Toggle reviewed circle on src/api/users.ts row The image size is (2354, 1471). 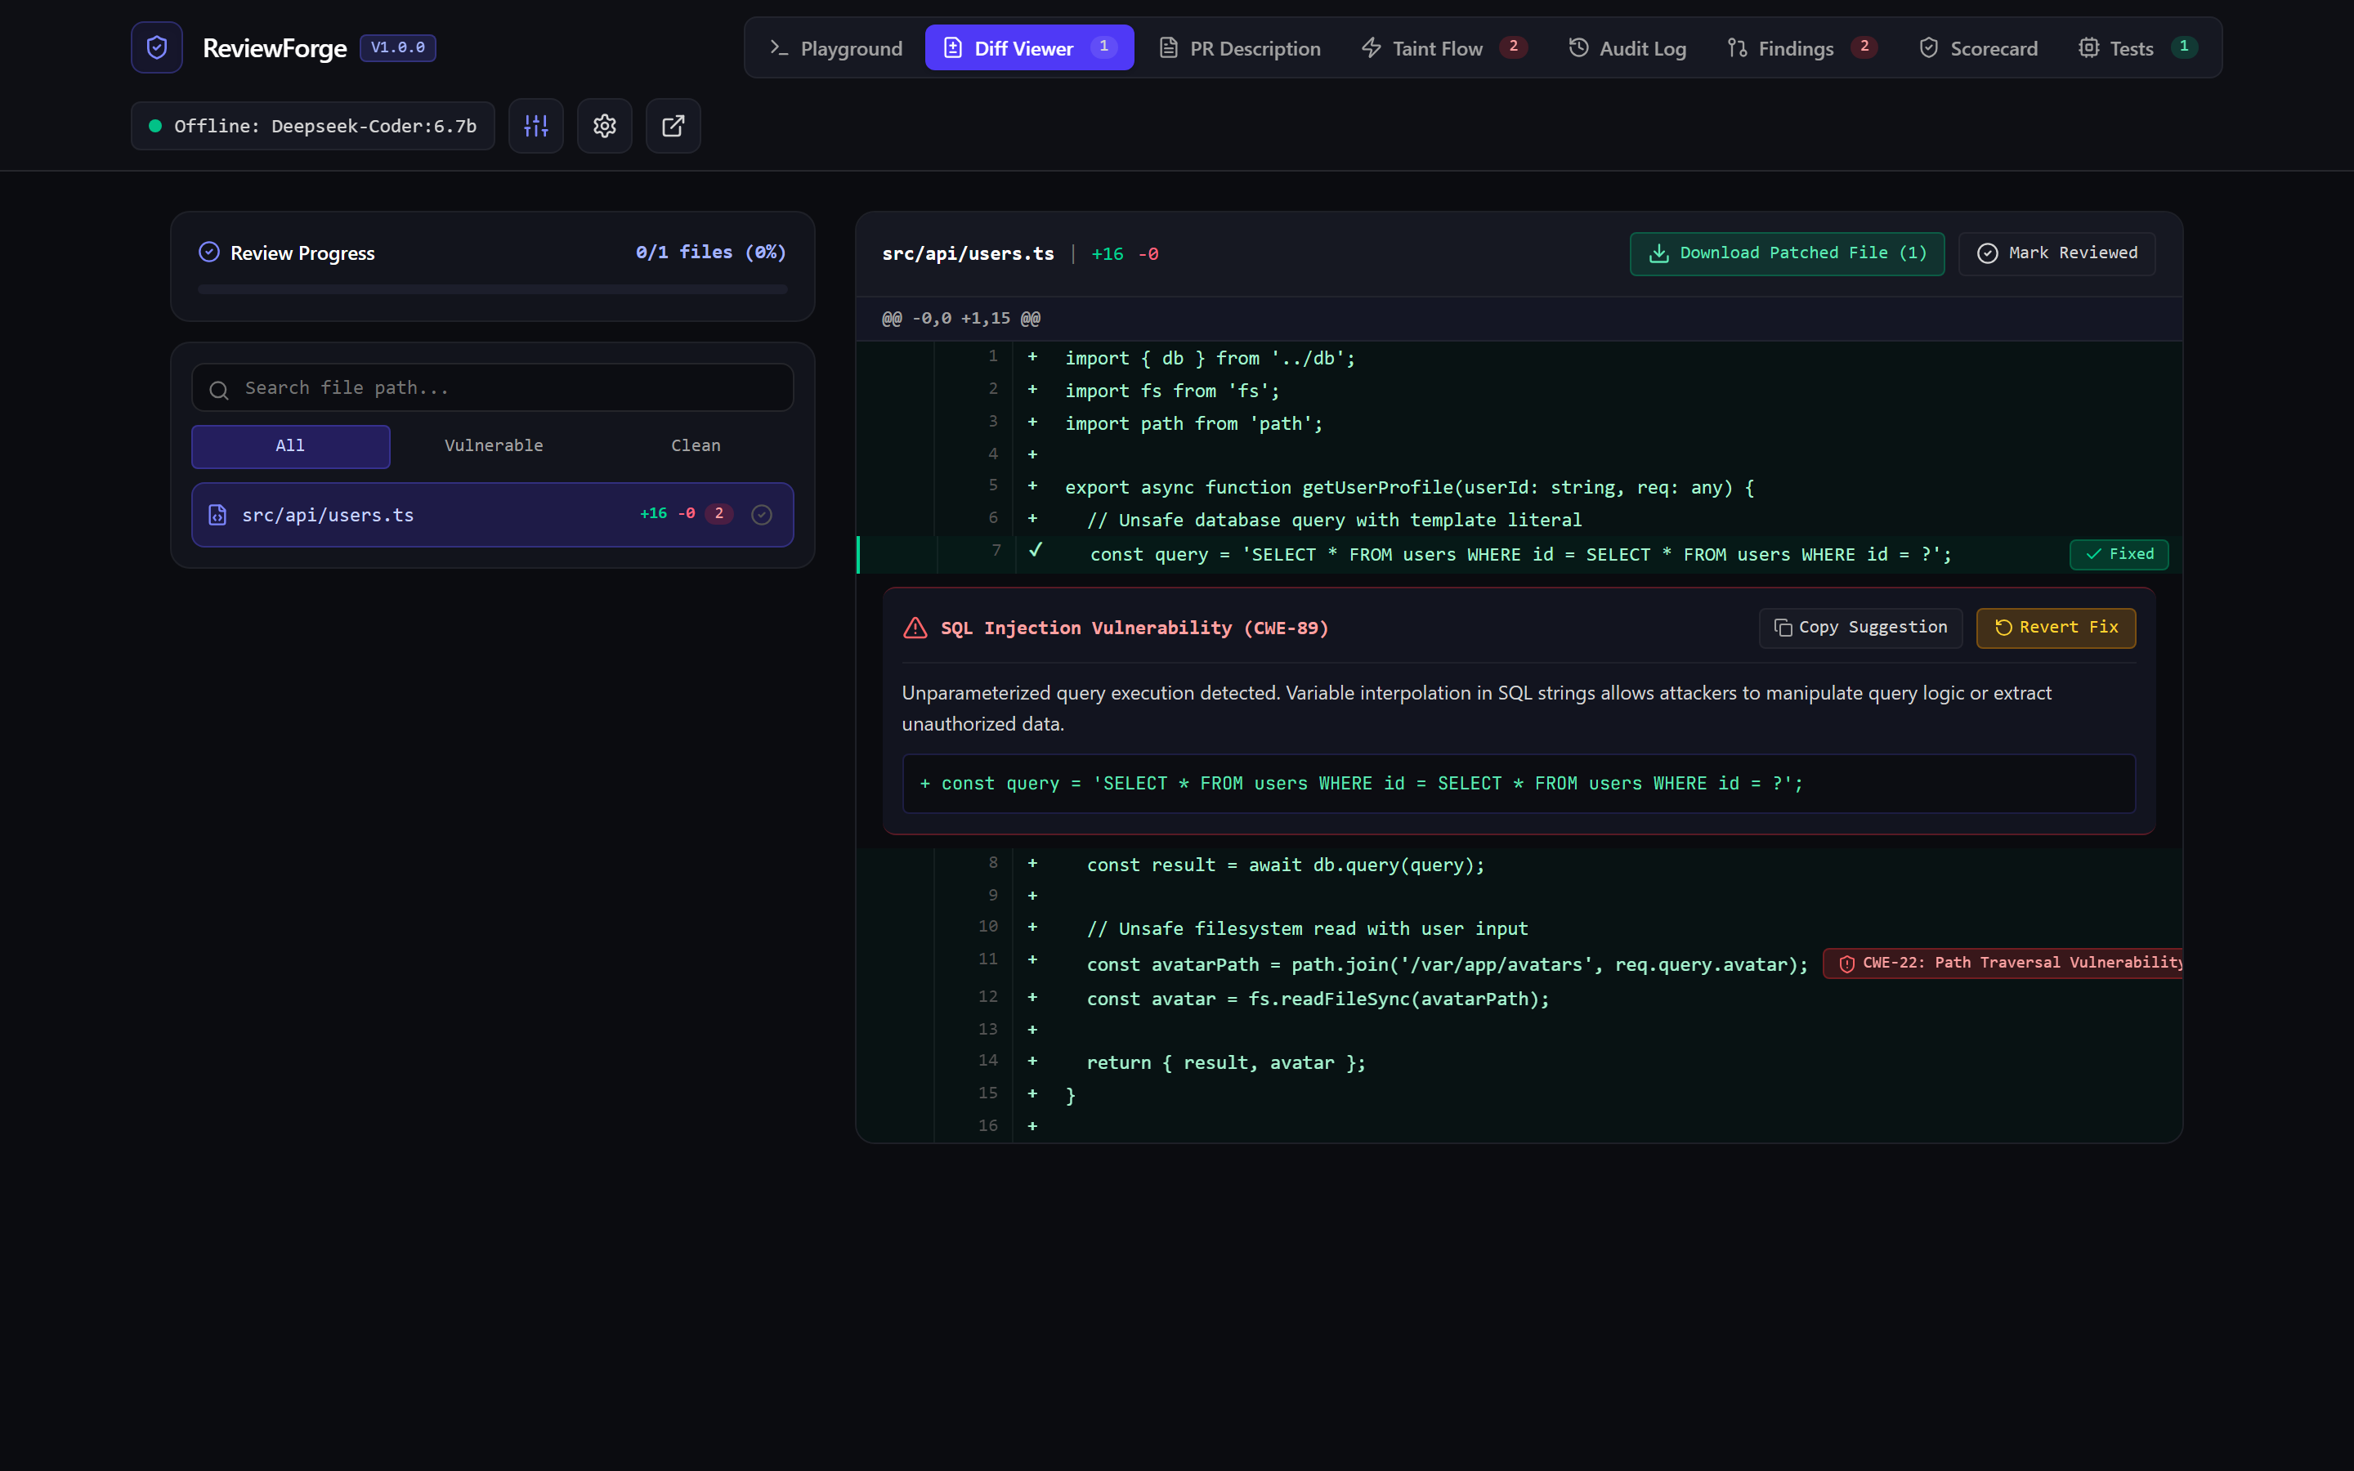pyautogui.click(x=762, y=515)
